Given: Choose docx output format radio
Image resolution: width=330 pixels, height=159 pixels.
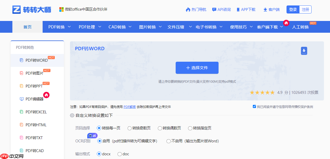Looking at the screenshot, I should click(x=99, y=154).
